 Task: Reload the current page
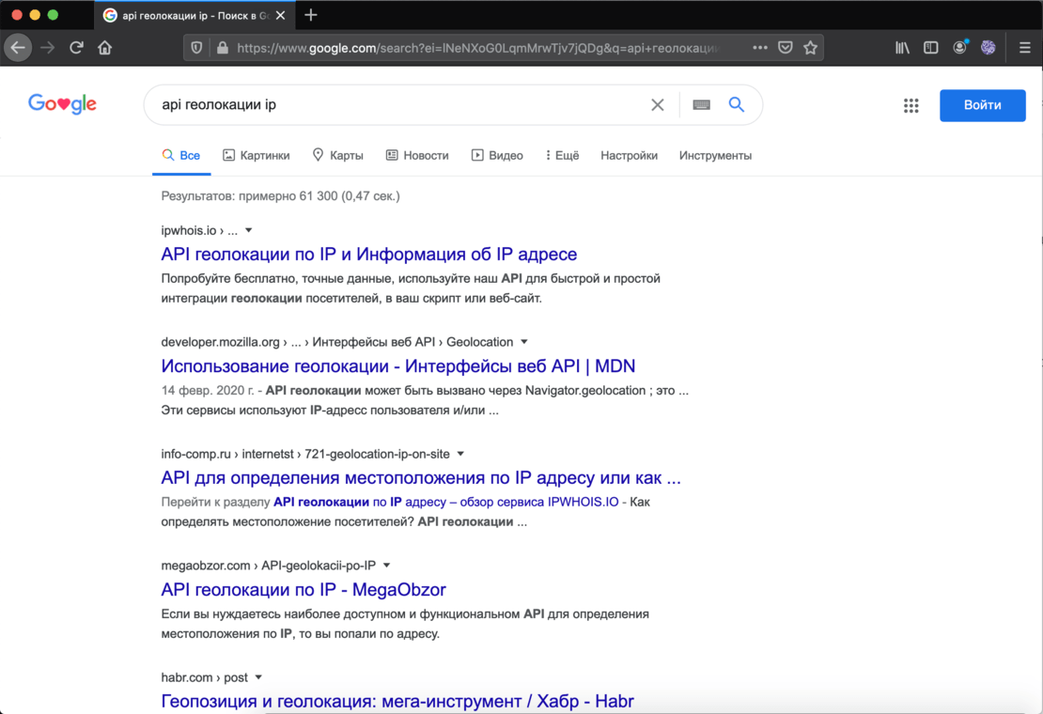(x=76, y=48)
